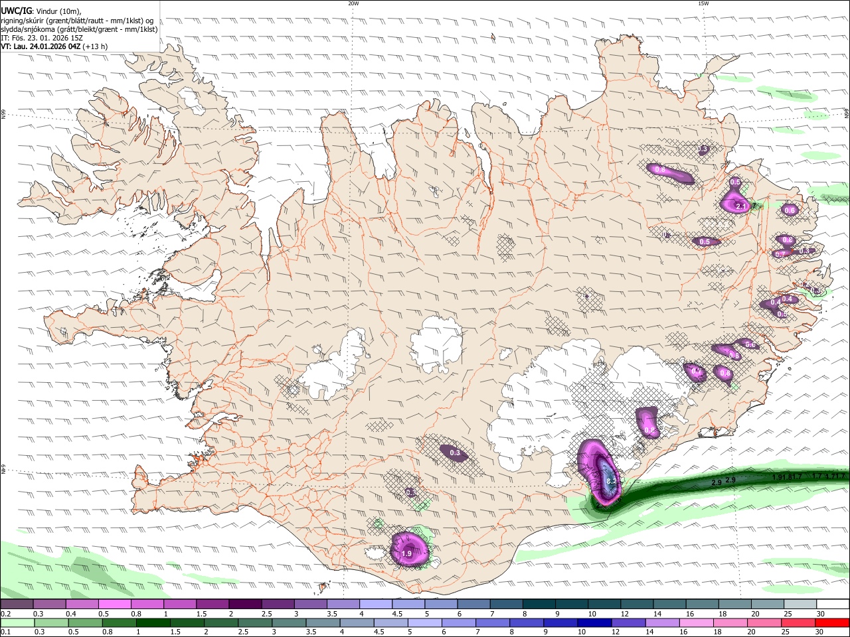Image resolution: width=850 pixels, height=637 pixels.
Task: Click the IT initial time line
Action: tap(42, 38)
